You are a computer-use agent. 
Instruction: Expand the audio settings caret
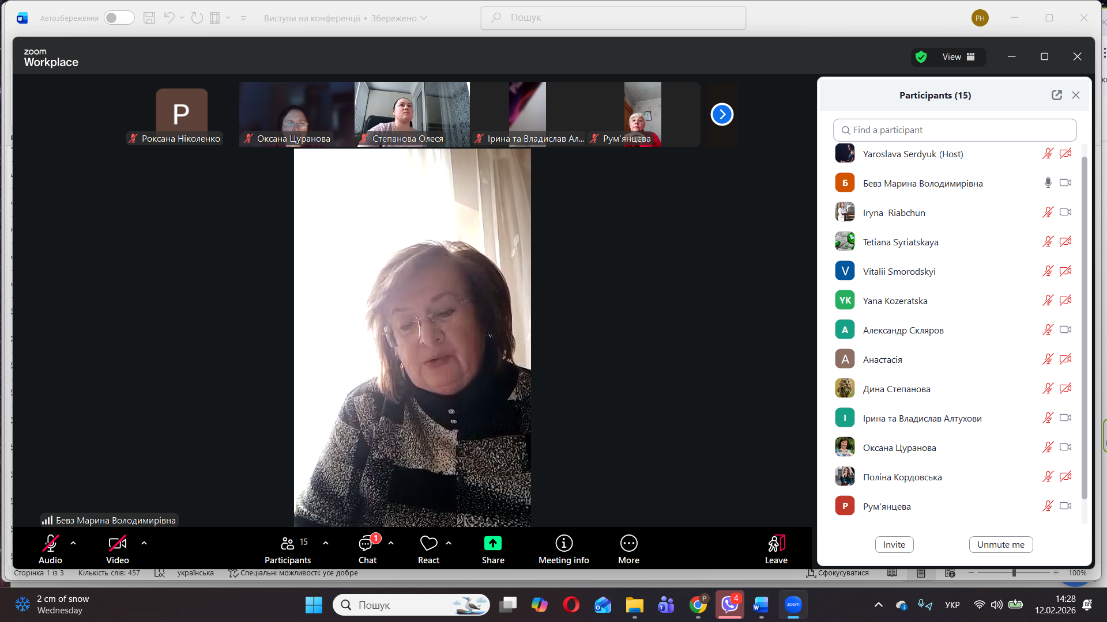point(73,543)
